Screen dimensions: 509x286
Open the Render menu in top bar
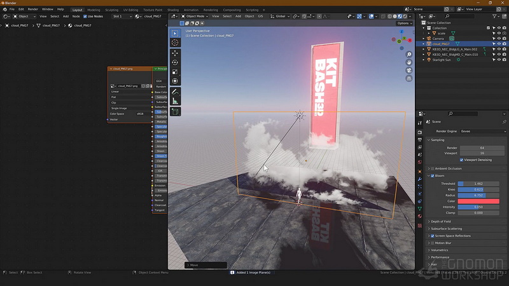coord(33,9)
